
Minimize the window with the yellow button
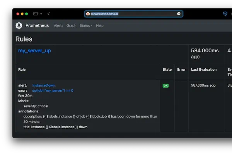pyautogui.click(x=22, y=14)
